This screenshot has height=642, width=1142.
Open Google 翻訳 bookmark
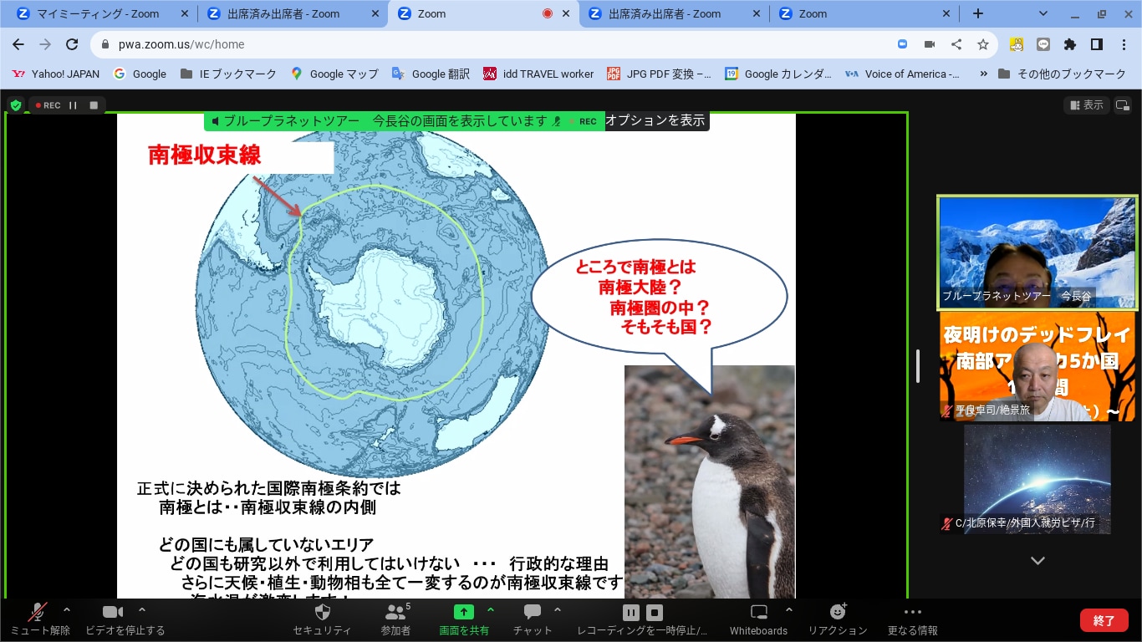pos(431,74)
